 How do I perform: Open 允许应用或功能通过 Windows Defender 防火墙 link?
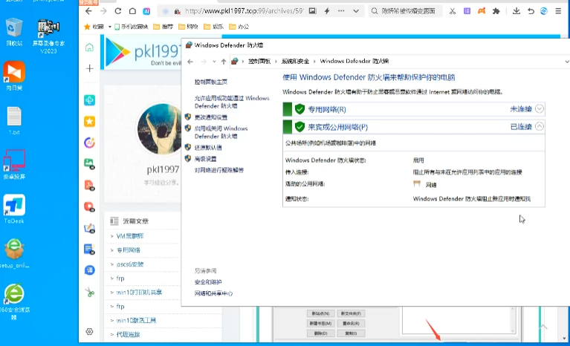coord(232,102)
